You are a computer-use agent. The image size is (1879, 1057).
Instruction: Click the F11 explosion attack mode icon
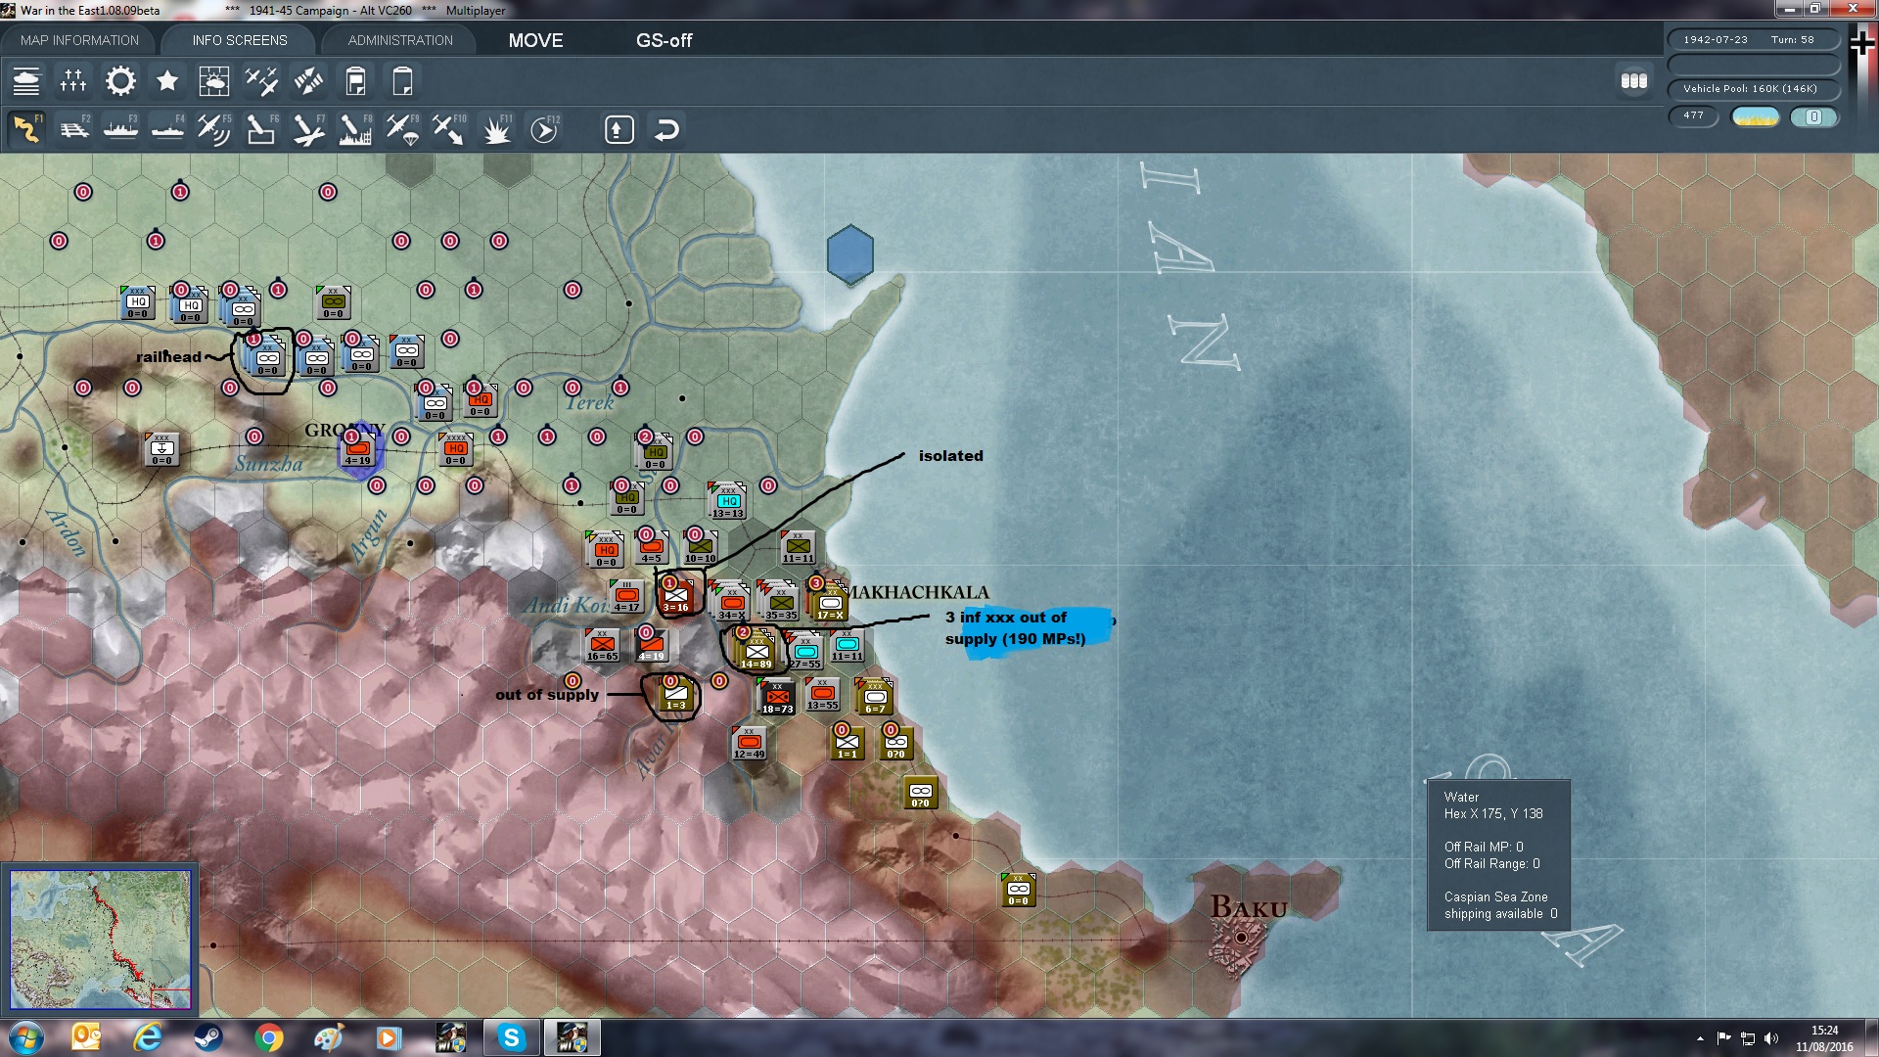pos(497,129)
